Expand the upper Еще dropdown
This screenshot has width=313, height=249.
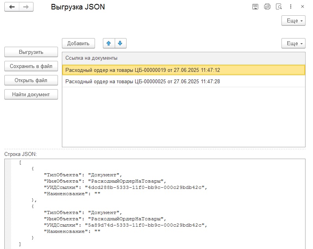click(x=293, y=21)
